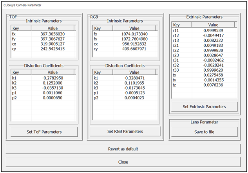Screen dimensions: 248x173
Task: Select RGB distortion k2 value 0.1101965
Action: coord(134,83)
